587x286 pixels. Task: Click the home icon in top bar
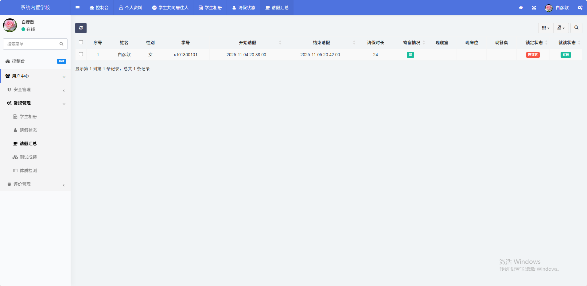pos(521,8)
